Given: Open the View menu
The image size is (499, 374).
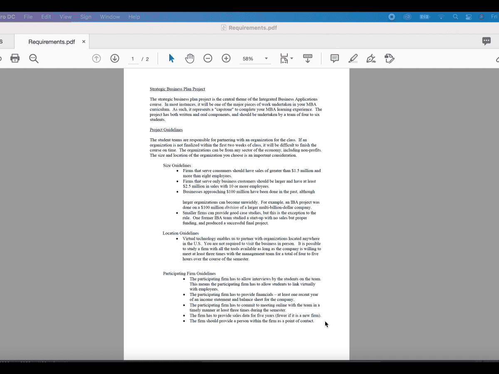Looking at the screenshot, I should [x=66, y=17].
